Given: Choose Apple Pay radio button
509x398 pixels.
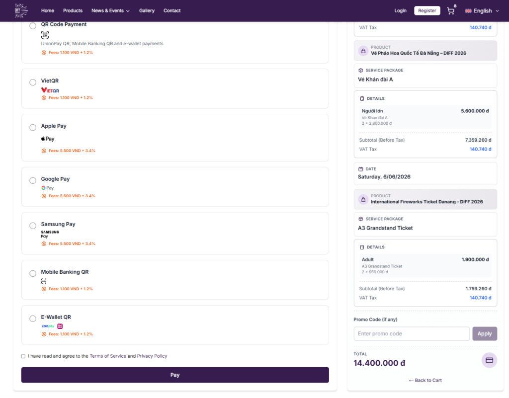Looking at the screenshot, I should point(33,128).
